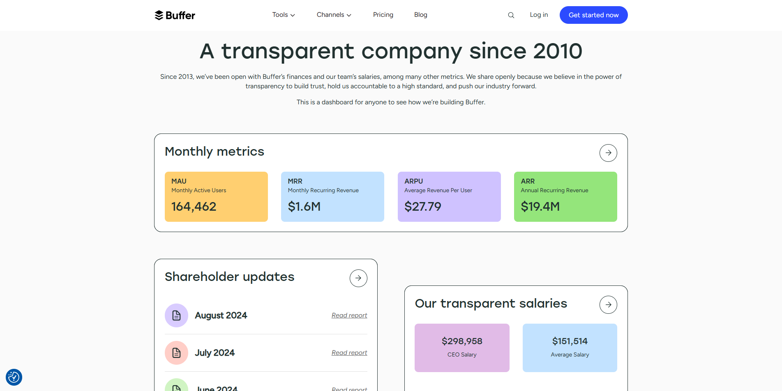Read report for July 2024

coord(349,353)
